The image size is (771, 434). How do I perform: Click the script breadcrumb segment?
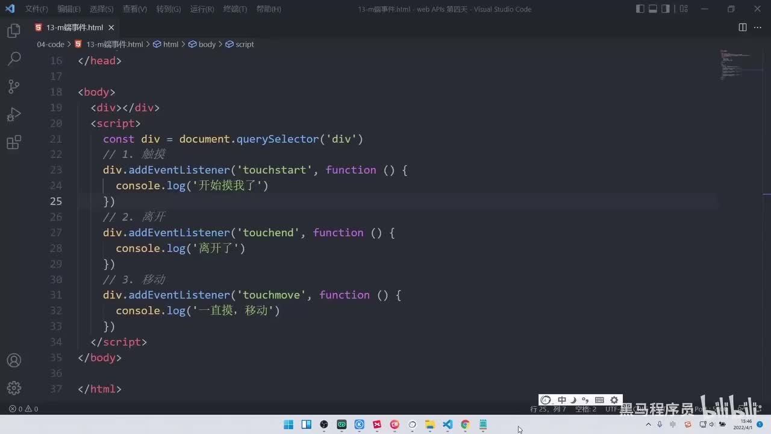tap(240, 45)
